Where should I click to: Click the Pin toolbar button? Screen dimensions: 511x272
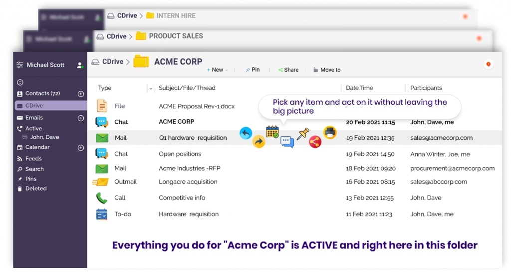[253, 70]
